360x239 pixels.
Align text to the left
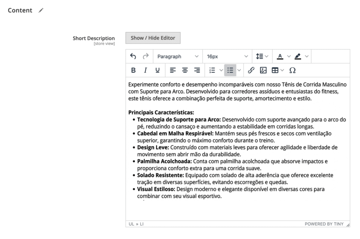point(173,70)
